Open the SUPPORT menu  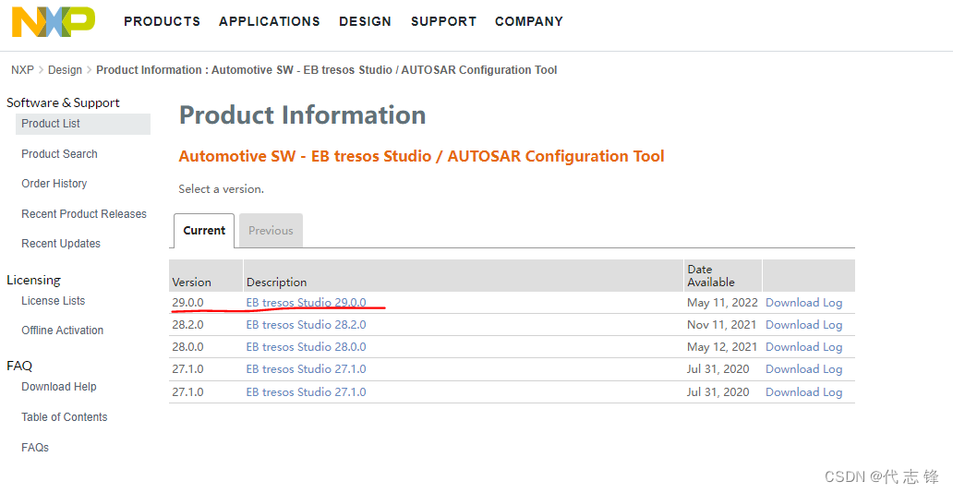click(443, 21)
